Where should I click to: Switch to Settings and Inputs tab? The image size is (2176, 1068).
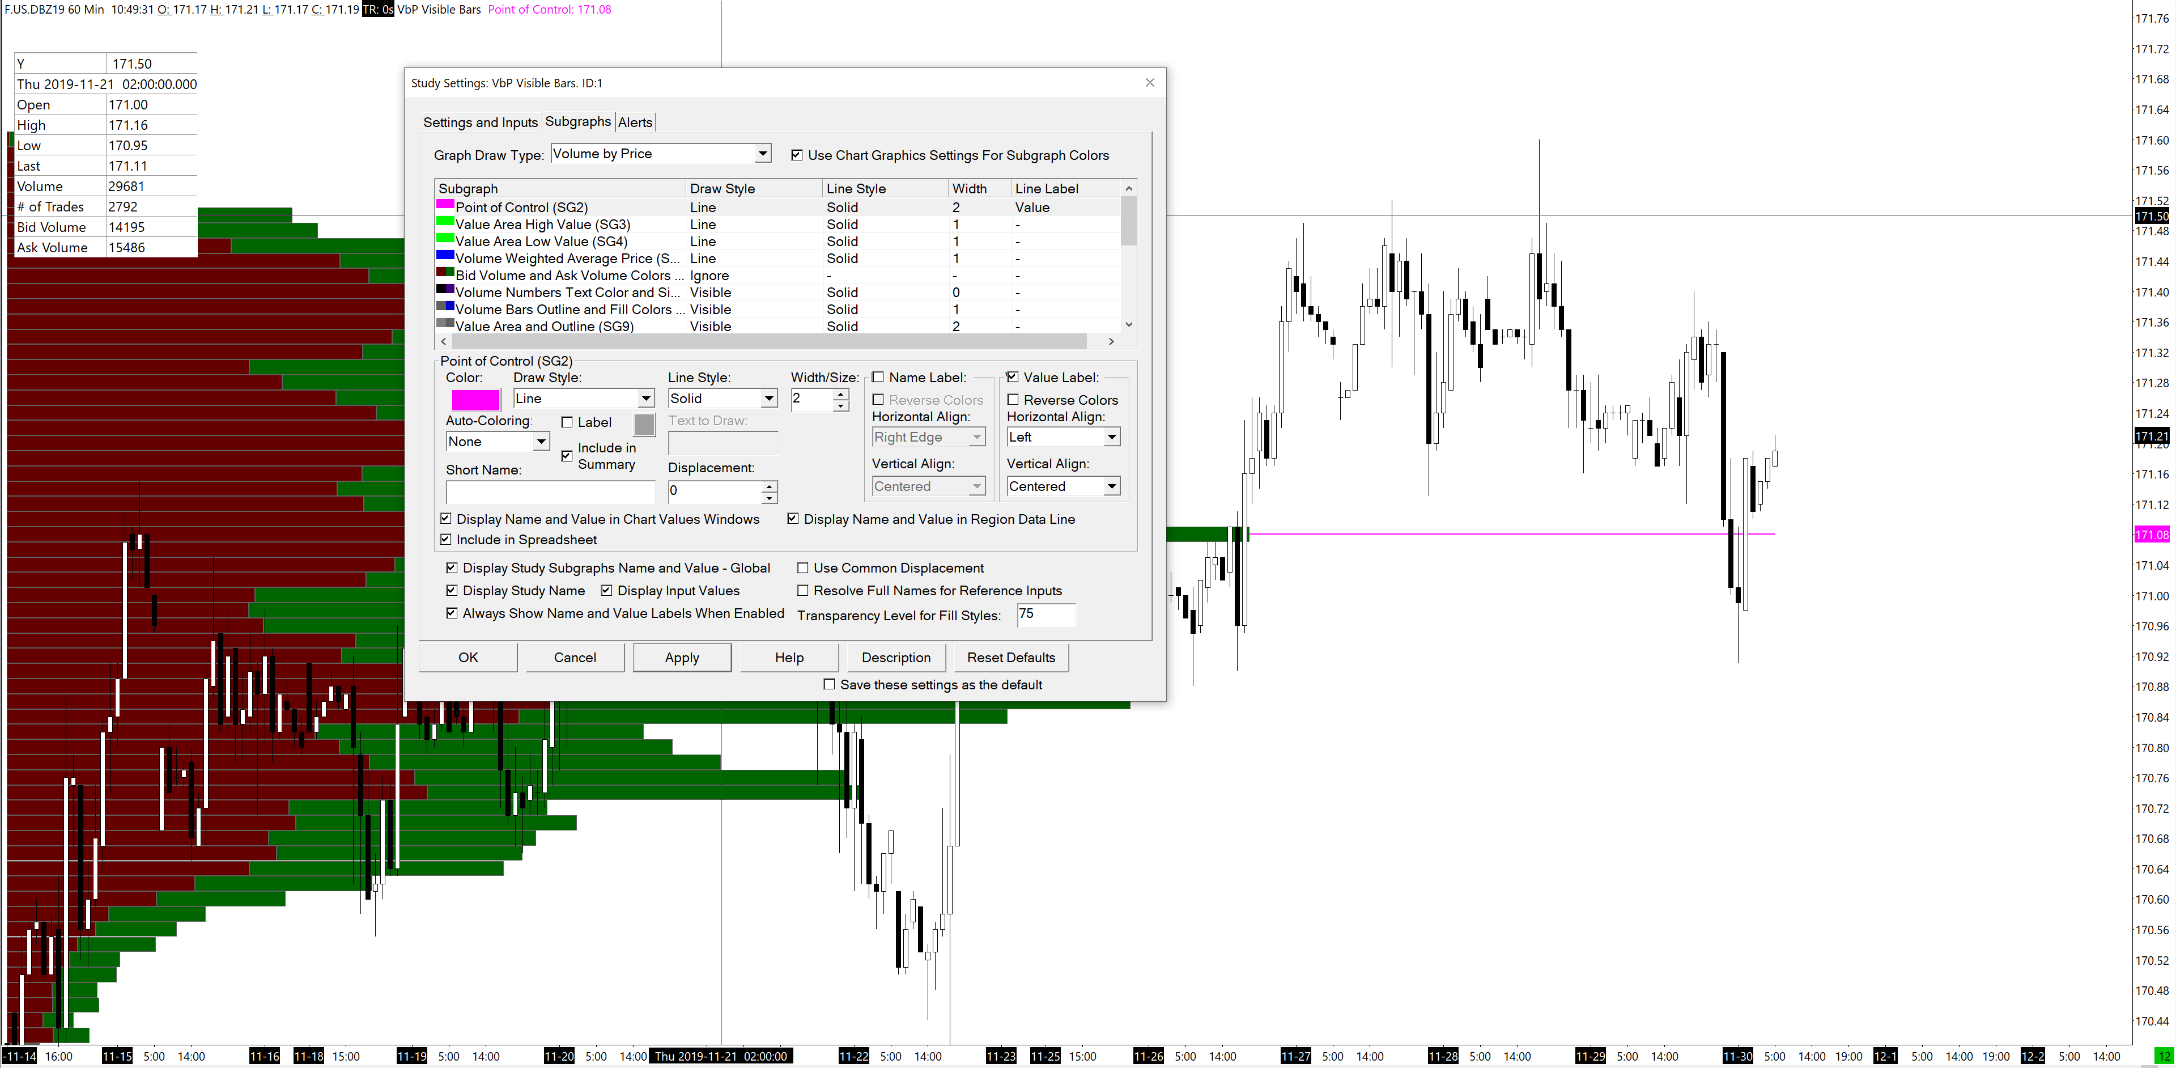(x=480, y=122)
